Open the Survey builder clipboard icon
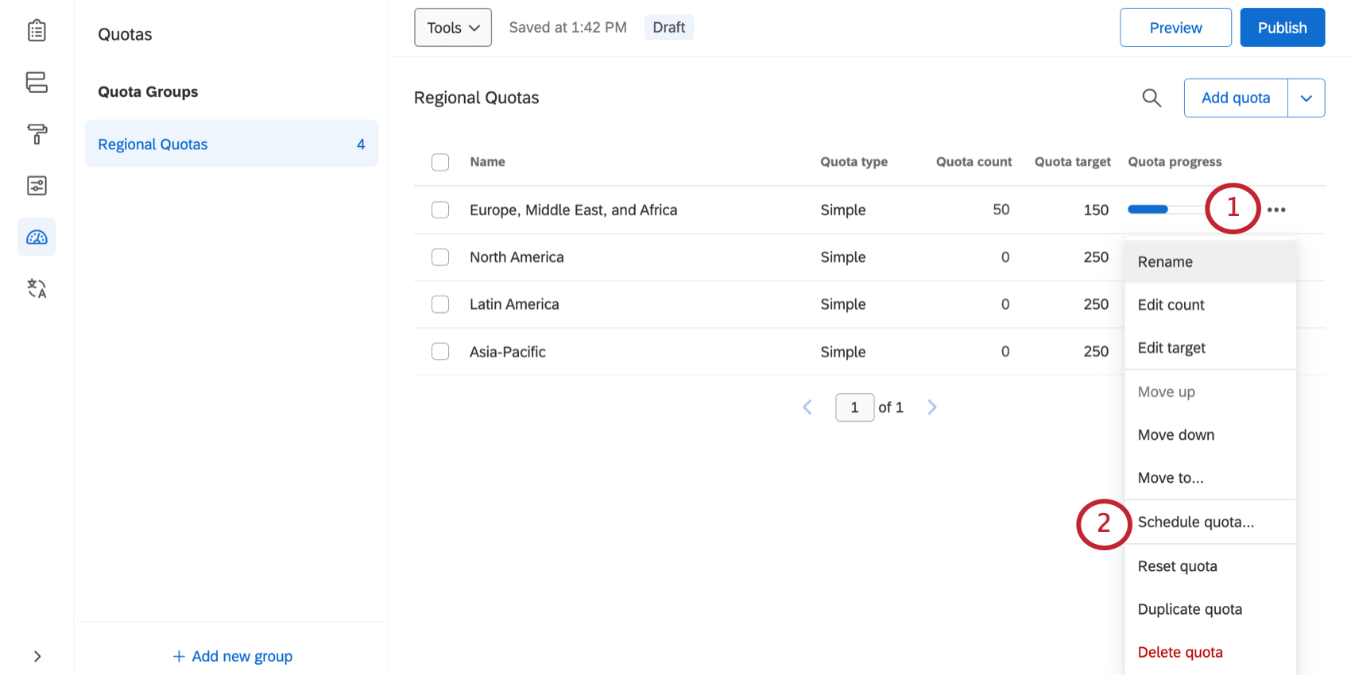1351x675 pixels. (x=37, y=31)
